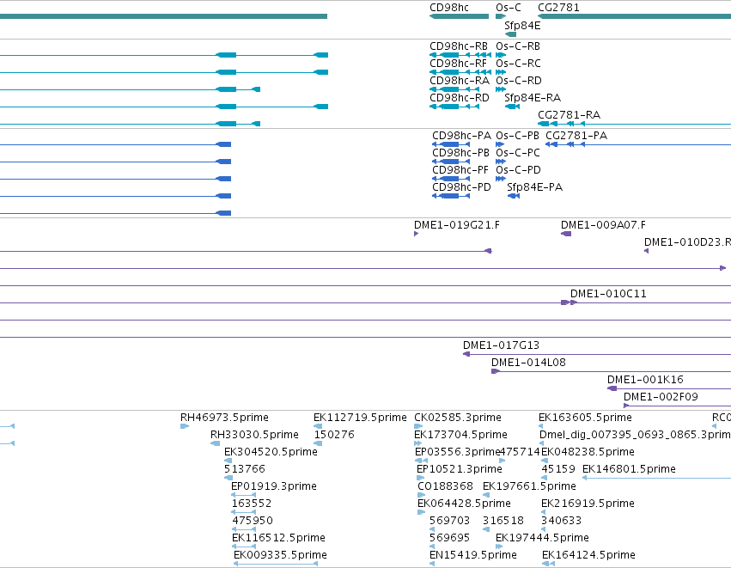731x568 pixels.
Task: Click protein Sfp84E-PA
Action: coord(535,187)
